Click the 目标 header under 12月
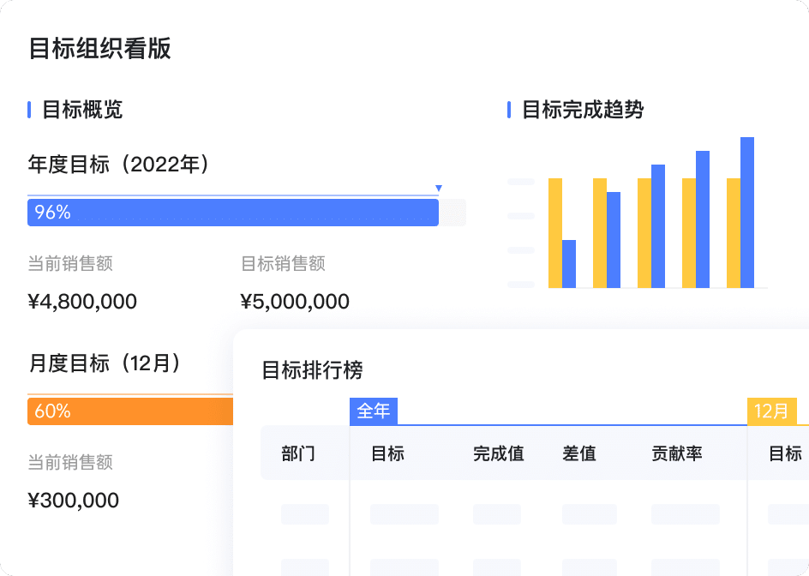This screenshot has height=576, width=809. [785, 453]
